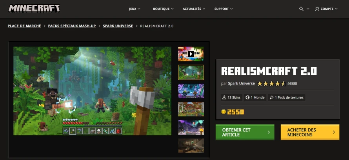Click the 1 Pack de textures tag
This screenshot has width=349, height=160.
[287, 97]
